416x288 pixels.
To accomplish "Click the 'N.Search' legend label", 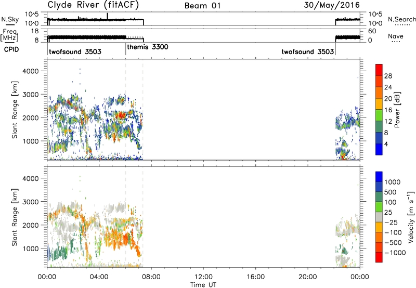I will tap(401, 19).
